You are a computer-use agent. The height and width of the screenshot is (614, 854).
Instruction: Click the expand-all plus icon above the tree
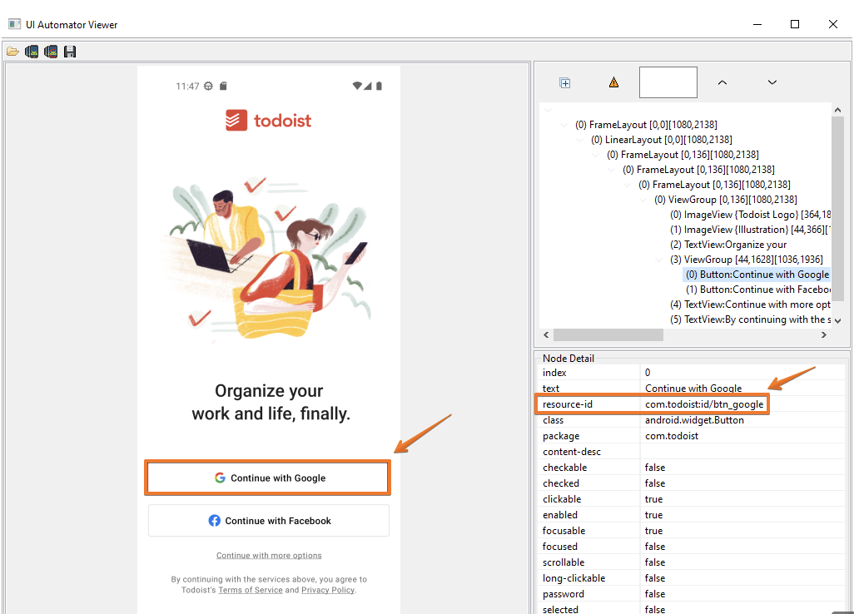tap(565, 82)
